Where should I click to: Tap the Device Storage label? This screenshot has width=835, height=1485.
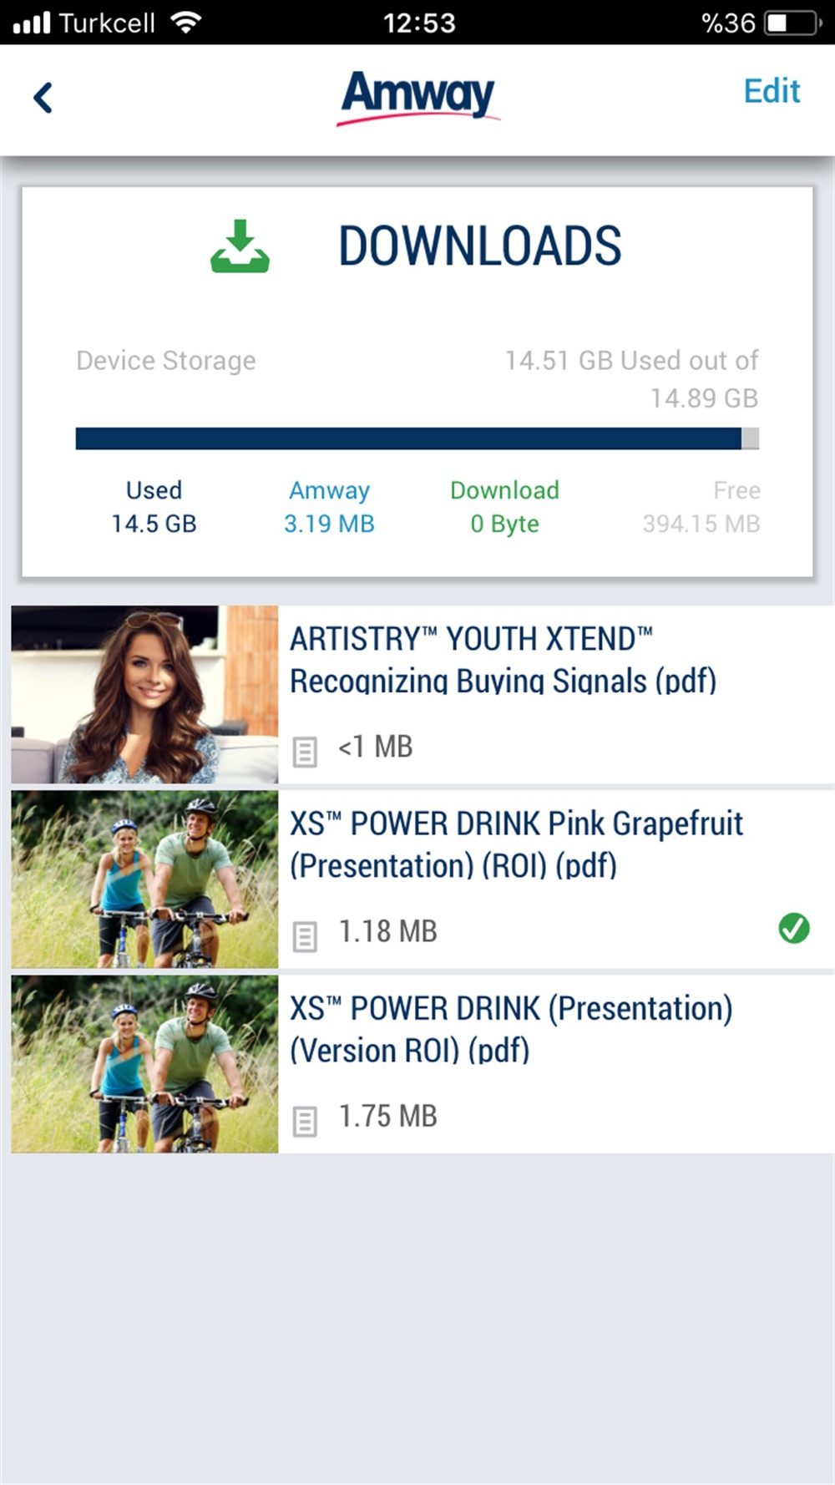click(x=166, y=360)
